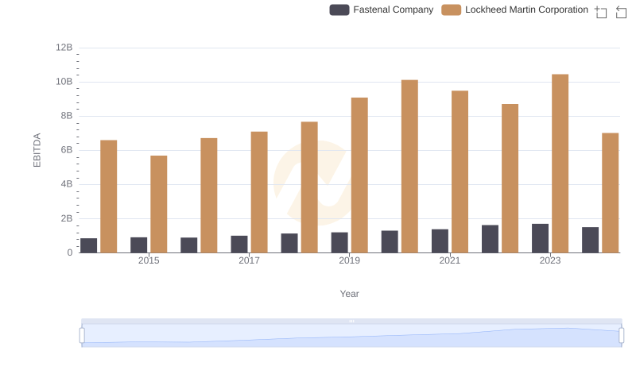This screenshot has height=366, width=636.
Task: Click the zoom reset icon
Action: point(621,12)
